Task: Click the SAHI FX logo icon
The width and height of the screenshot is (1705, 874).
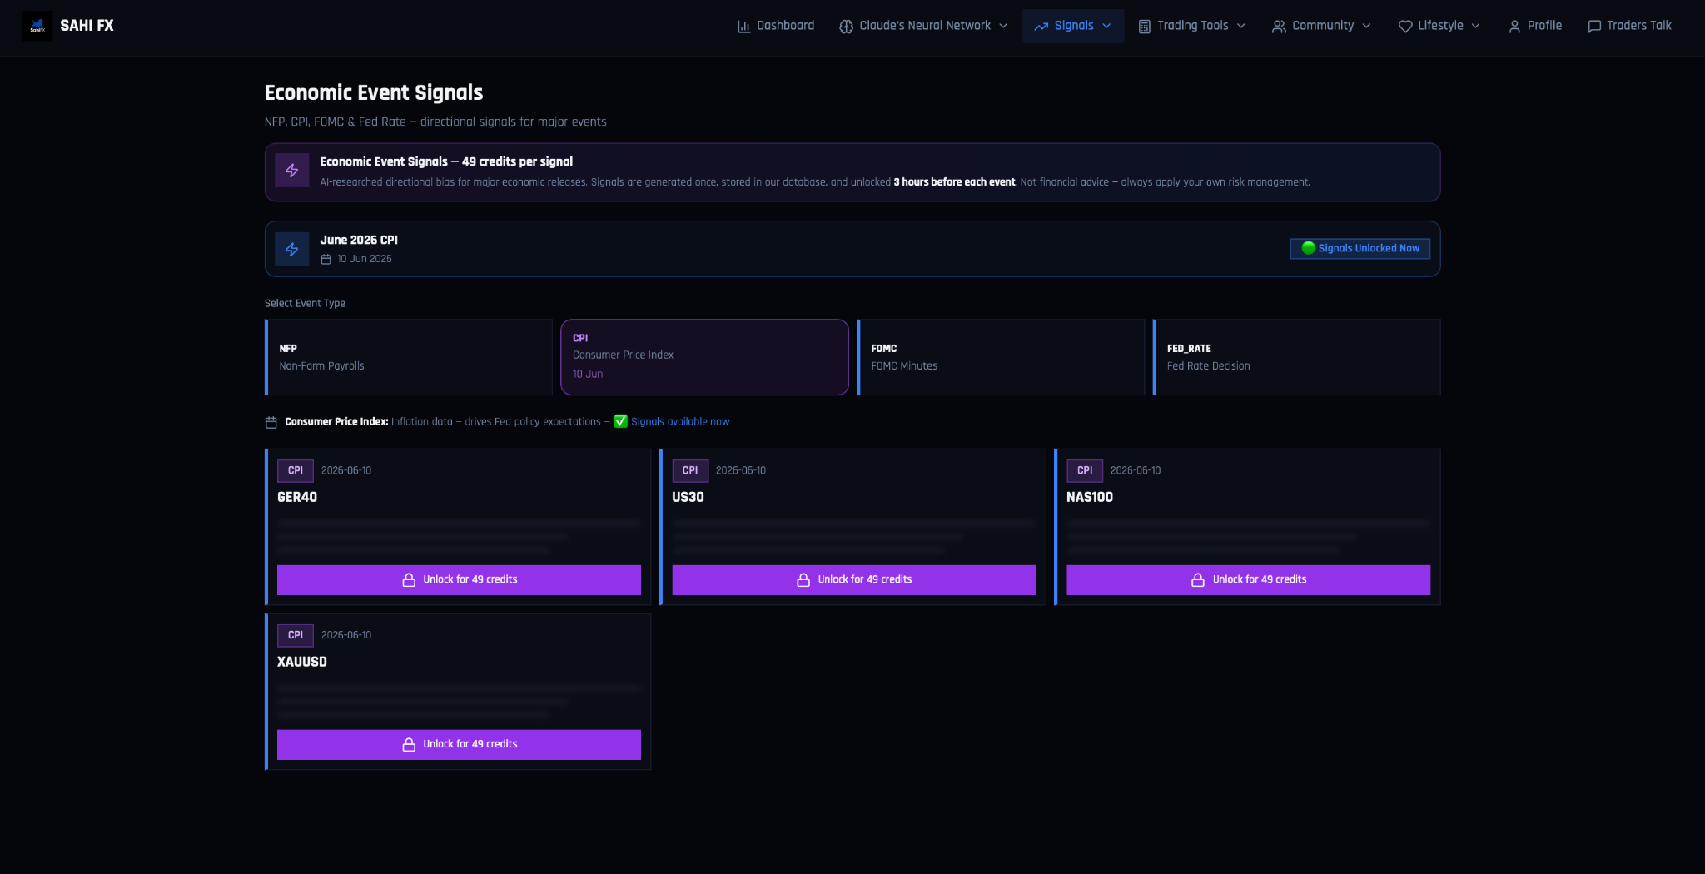Action: (37, 26)
